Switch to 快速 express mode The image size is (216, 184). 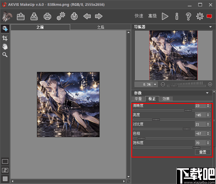[139, 16]
